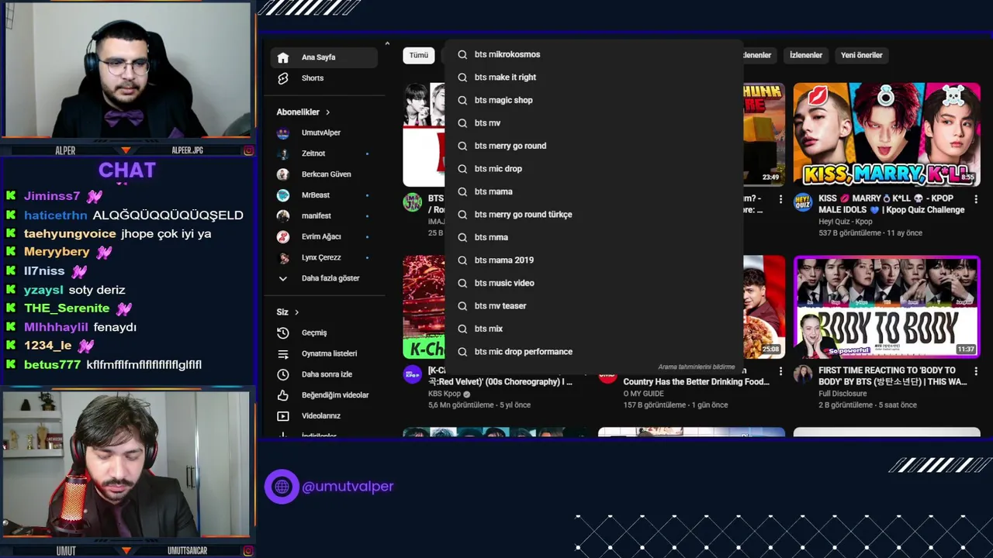Open Zeitnot channel avatar in subscriptions
The height and width of the screenshot is (558, 993).
283,153
